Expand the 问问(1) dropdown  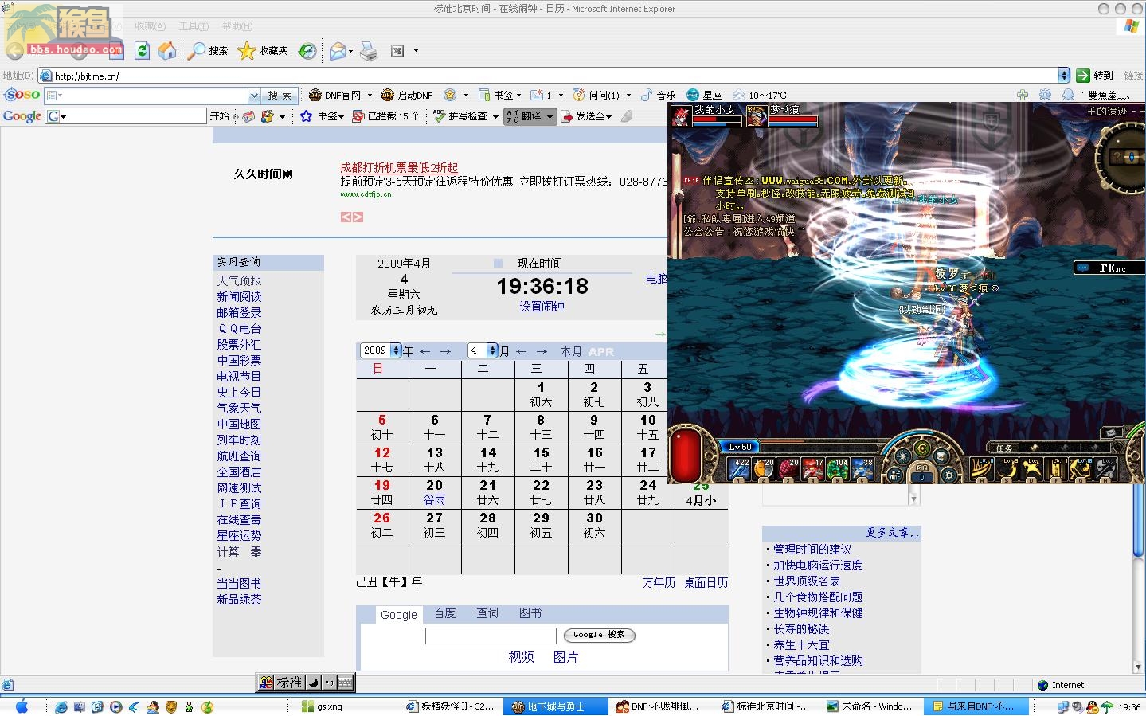click(628, 95)
